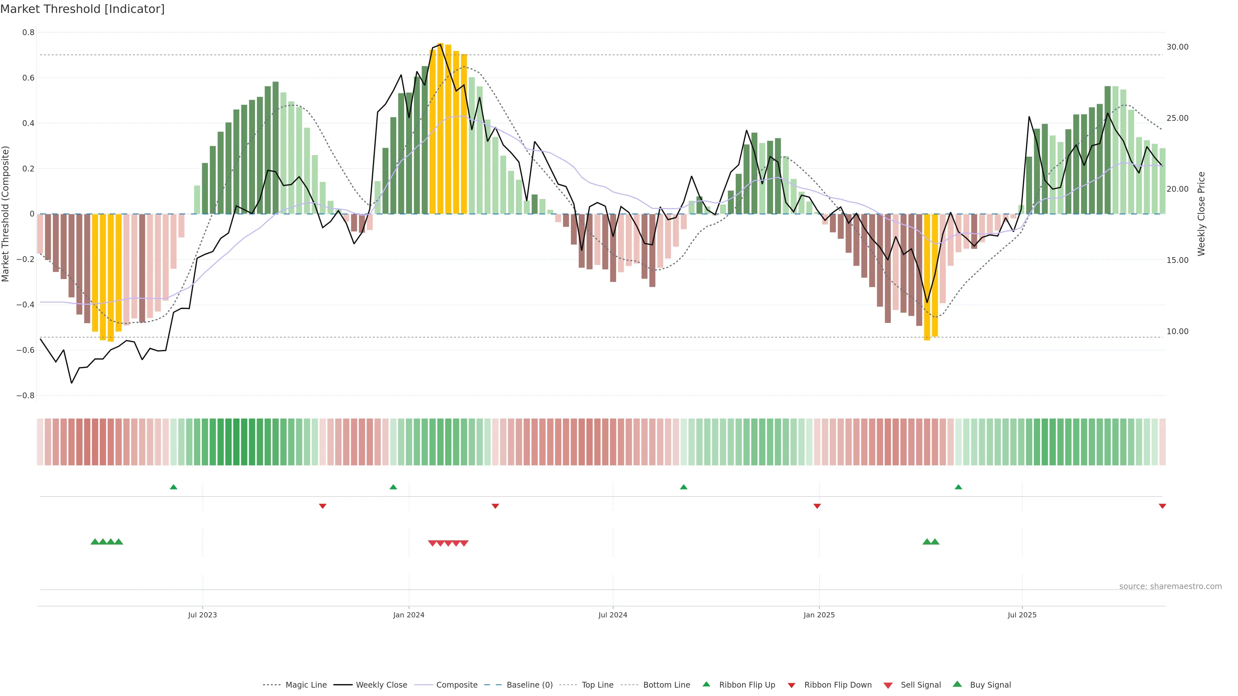Click the first green ribbon flip up marker before Jul 2023
Screen dimensions: 1238x696
173,487
